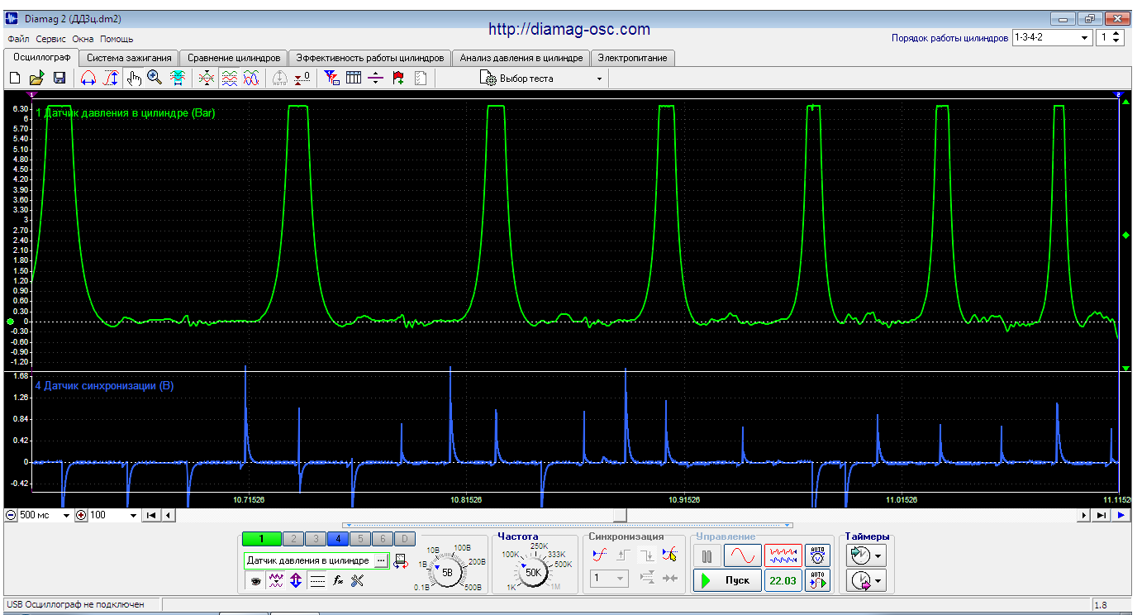
Task: Click the purple divider line icon
Action: point(376,79)
